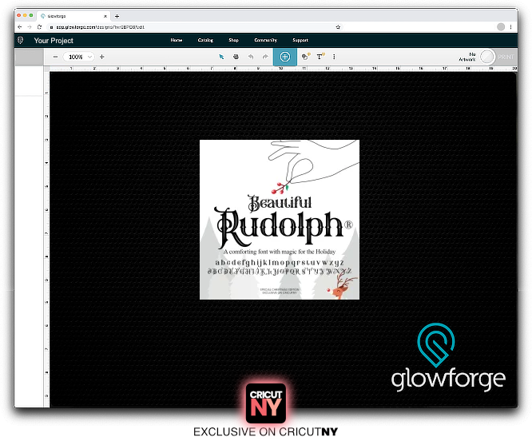Zoom out with the minus icon
Image resolution: width=532 pixels, height=441 pixels.
click(x=56, y=57)
